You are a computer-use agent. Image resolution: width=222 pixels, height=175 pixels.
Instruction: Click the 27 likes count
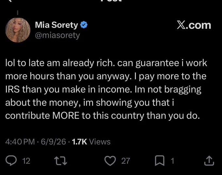tap(126, 161)
